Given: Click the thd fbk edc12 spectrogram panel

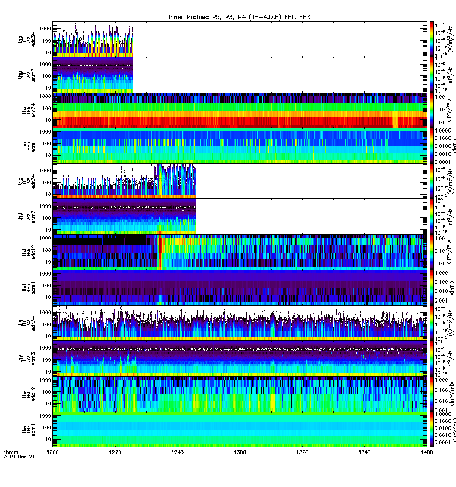Looking at the screenshot, I should (240, 252).
